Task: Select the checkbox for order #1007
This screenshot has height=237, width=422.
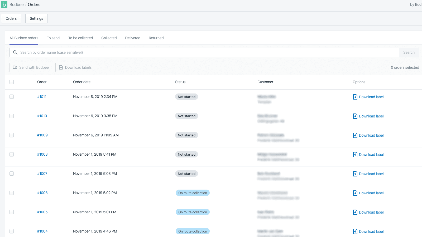Action: [12, 174]
